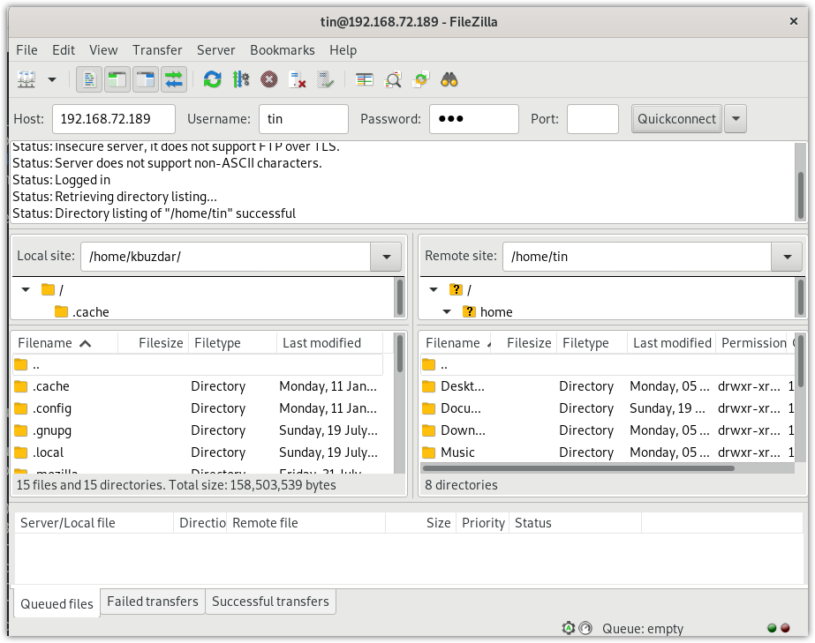815x643 pixels.
Task: Toggle synchronized browsing icon
Action: pyautogui.click(x=421, y=80)
